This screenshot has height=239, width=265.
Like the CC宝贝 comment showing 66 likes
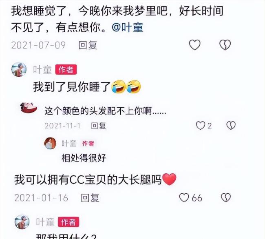click(184, 197)
